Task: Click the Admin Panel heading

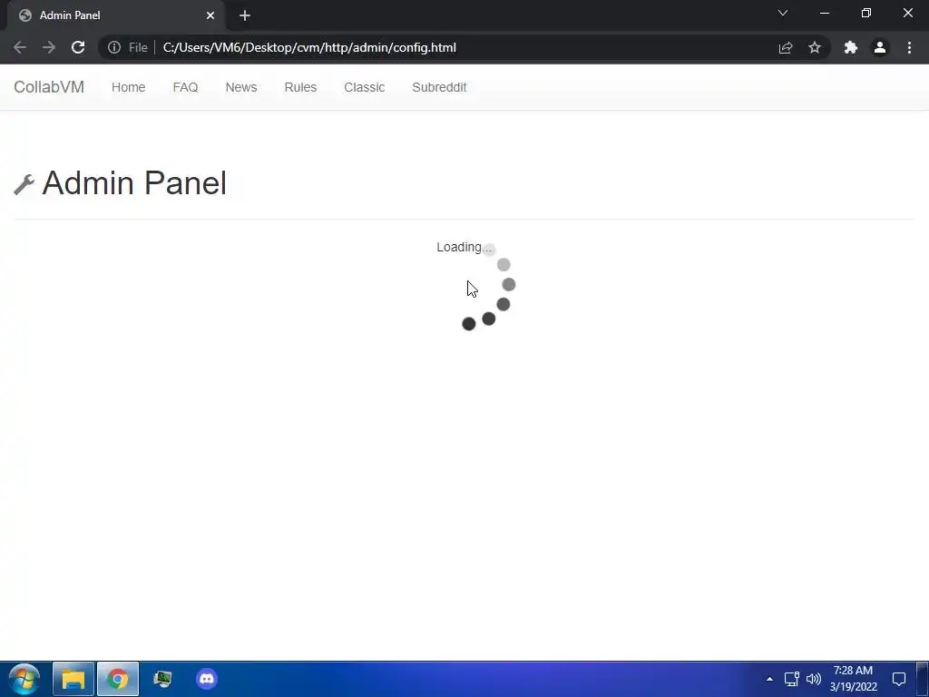Action: 134,182
